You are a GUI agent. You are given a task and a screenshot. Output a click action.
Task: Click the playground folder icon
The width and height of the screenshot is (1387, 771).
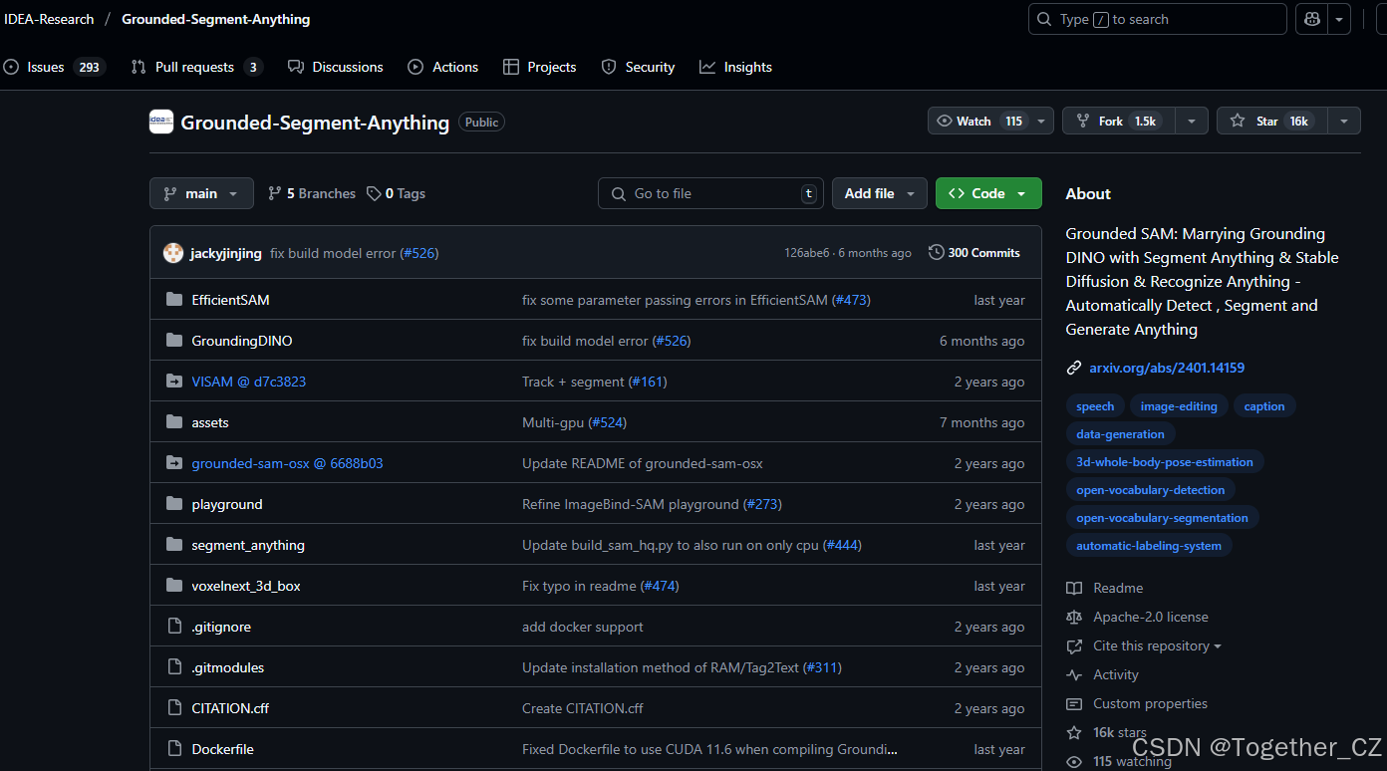click(174, 504)
